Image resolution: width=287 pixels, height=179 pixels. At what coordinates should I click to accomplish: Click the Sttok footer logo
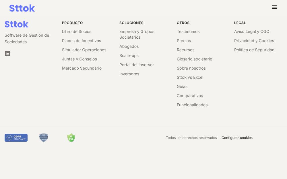[16, 24]
